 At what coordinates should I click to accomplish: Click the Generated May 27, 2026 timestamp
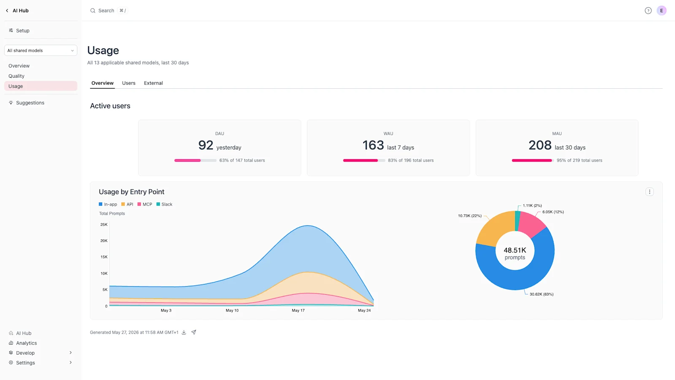click(x=134, y=332)
